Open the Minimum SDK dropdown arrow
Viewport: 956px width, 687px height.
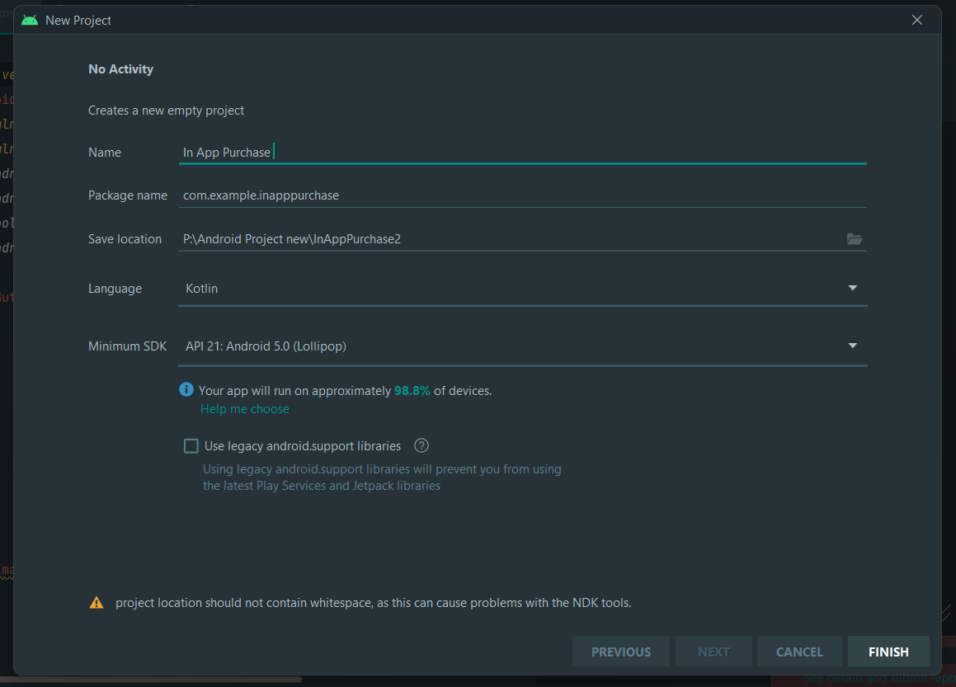tap(852, 346)
